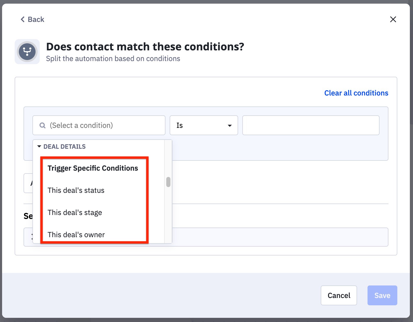Click the Back text label
413x322 pixels.
coord(36,20)
